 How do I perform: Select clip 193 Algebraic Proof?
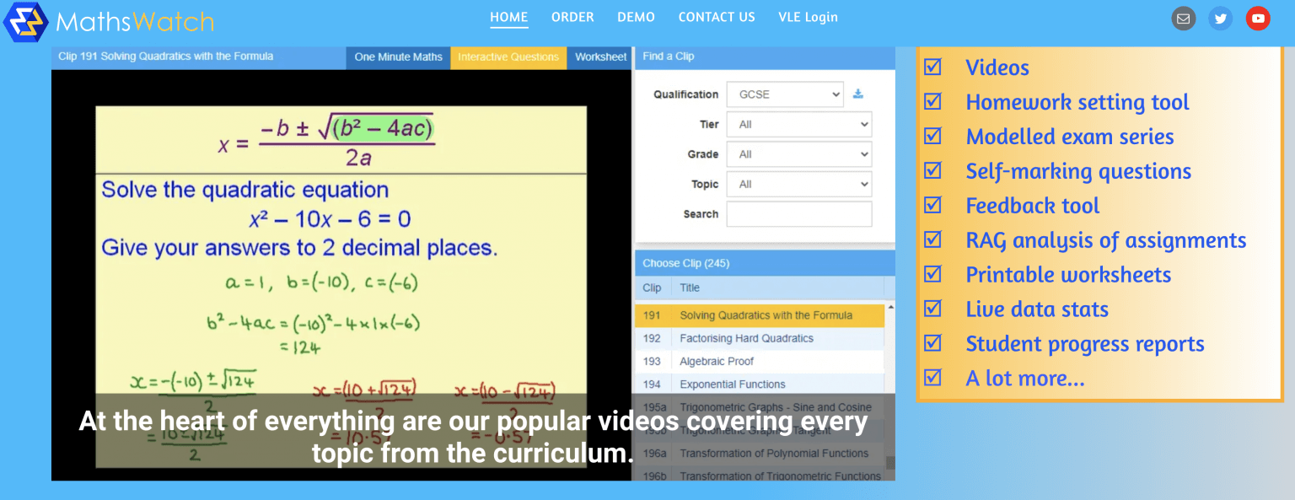click(760, 361)
